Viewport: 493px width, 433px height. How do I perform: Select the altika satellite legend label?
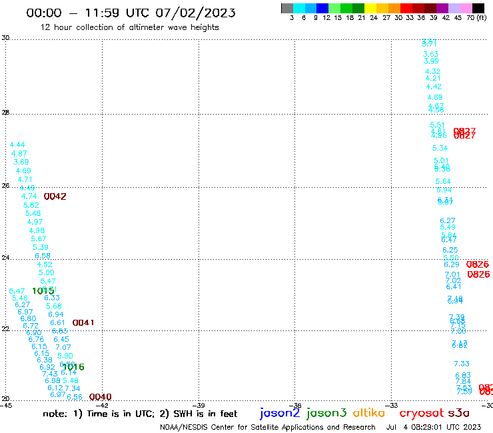click(369, 412)
